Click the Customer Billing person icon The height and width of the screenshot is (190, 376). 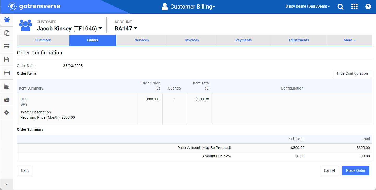(164, 7)
